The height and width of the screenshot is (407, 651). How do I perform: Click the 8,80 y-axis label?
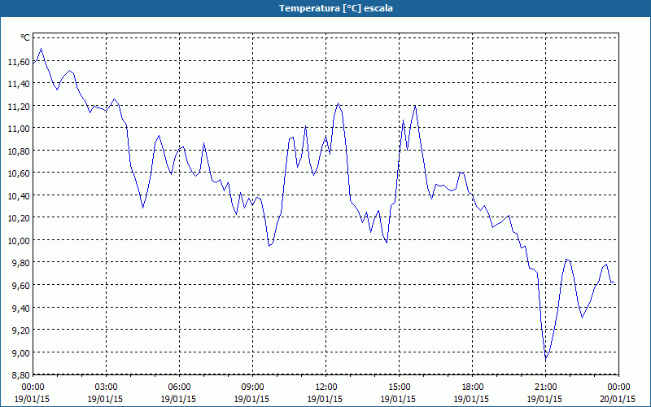click(x=21, y=376)
